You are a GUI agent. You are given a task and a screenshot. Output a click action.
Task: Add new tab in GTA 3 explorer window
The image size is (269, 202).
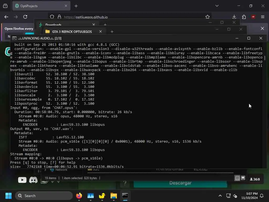(x=112, y=32)
